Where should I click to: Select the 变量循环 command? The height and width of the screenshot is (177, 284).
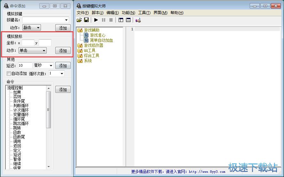coord(21,114)
